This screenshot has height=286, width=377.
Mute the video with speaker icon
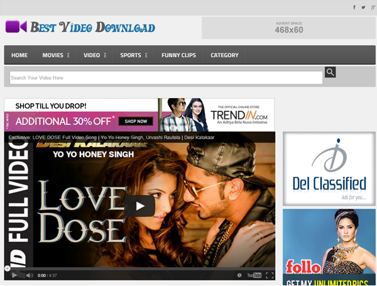tap(30, 275)
